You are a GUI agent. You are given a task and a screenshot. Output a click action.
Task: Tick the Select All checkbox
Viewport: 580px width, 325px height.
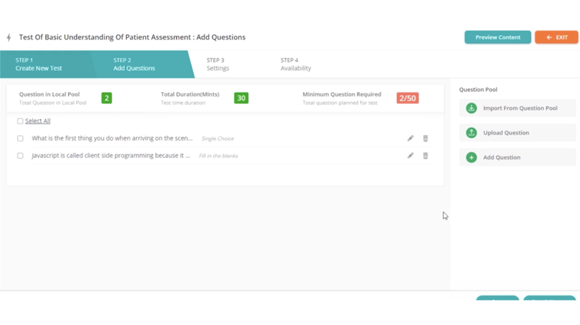point(20,121)
